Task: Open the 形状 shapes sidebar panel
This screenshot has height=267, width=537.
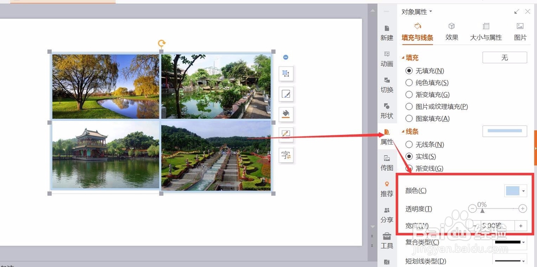Action: pyautogui.click(x=387, y=111)
